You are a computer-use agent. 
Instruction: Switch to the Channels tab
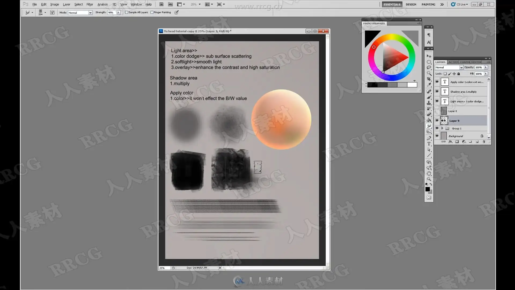(465, 62)
